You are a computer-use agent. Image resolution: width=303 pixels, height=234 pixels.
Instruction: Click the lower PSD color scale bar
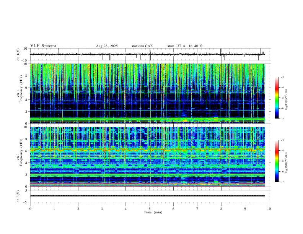click(277, 161)
